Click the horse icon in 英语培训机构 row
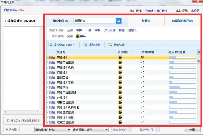 tap(120, 67)
